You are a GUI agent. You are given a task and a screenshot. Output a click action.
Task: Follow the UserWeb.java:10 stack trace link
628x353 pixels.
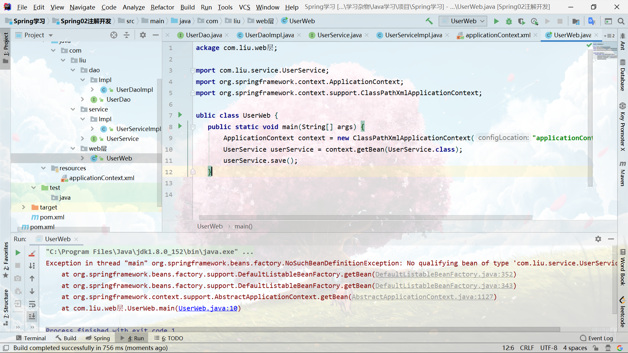click(208, 308)
